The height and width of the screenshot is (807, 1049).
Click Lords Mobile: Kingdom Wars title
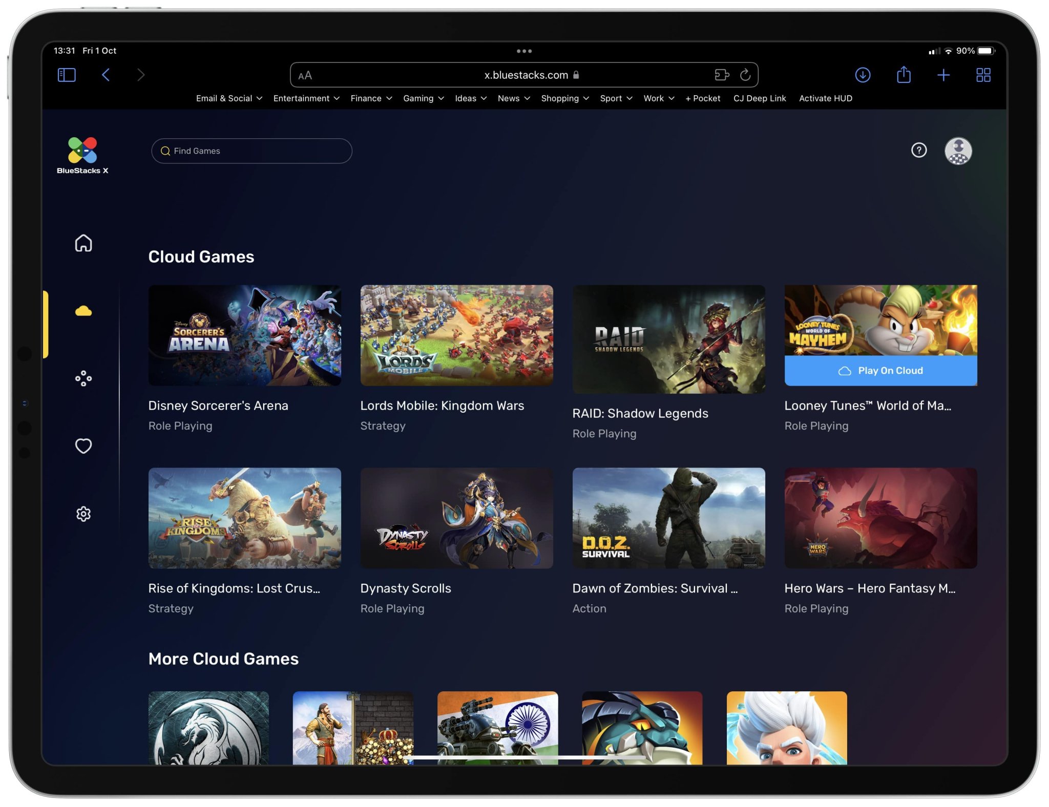[x=442, y=406]
